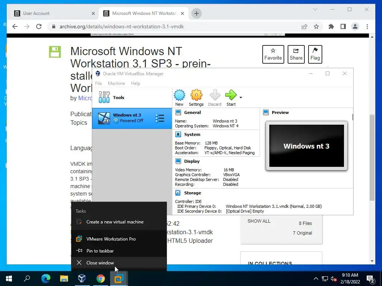Click the archive.org address bar
The height and width of the screenshot is (286, 382).
tap(175, 26)
